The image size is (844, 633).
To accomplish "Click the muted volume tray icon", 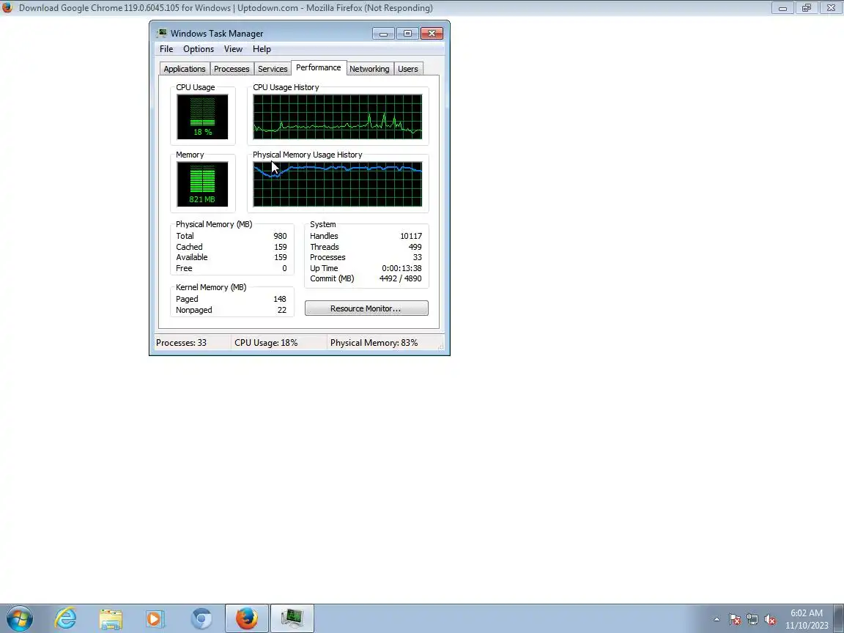I will coord(770,620).
